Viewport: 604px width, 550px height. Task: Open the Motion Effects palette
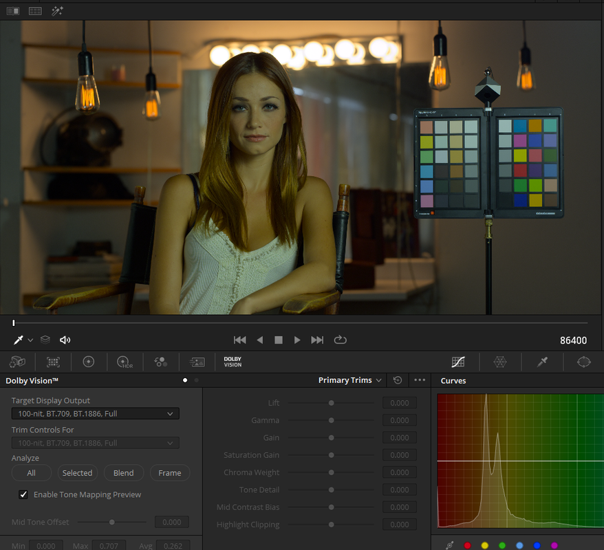[197, 362]
